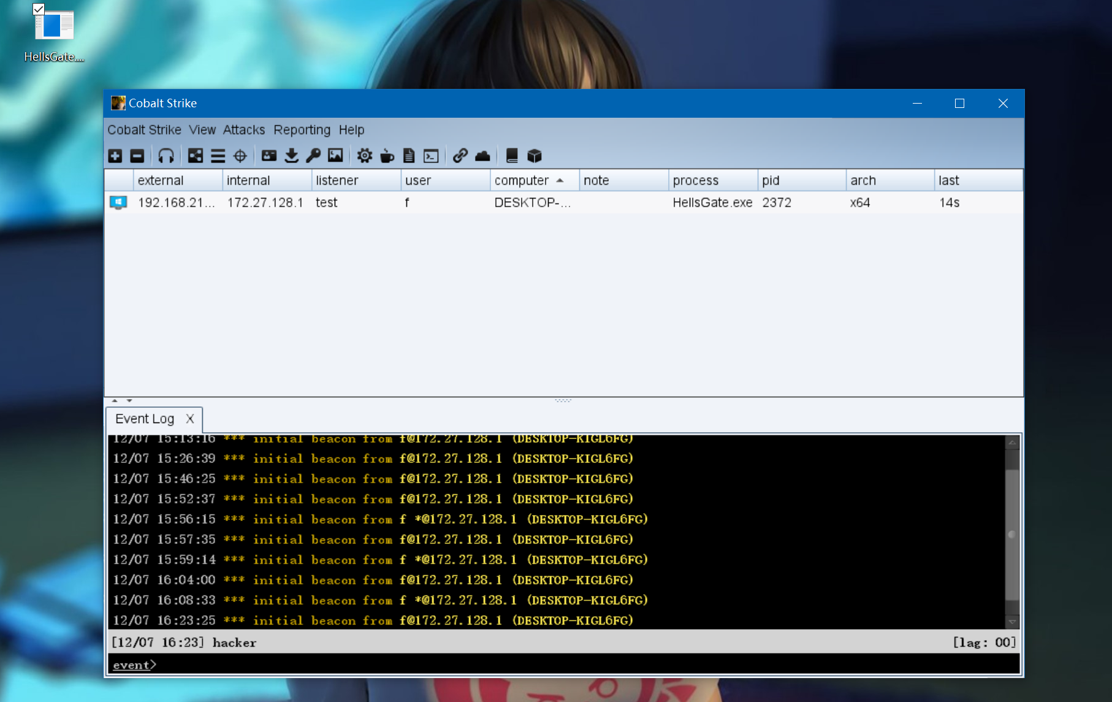Open help page via book icon
The width and height of the screenshot is (1112, 702).
512,156
